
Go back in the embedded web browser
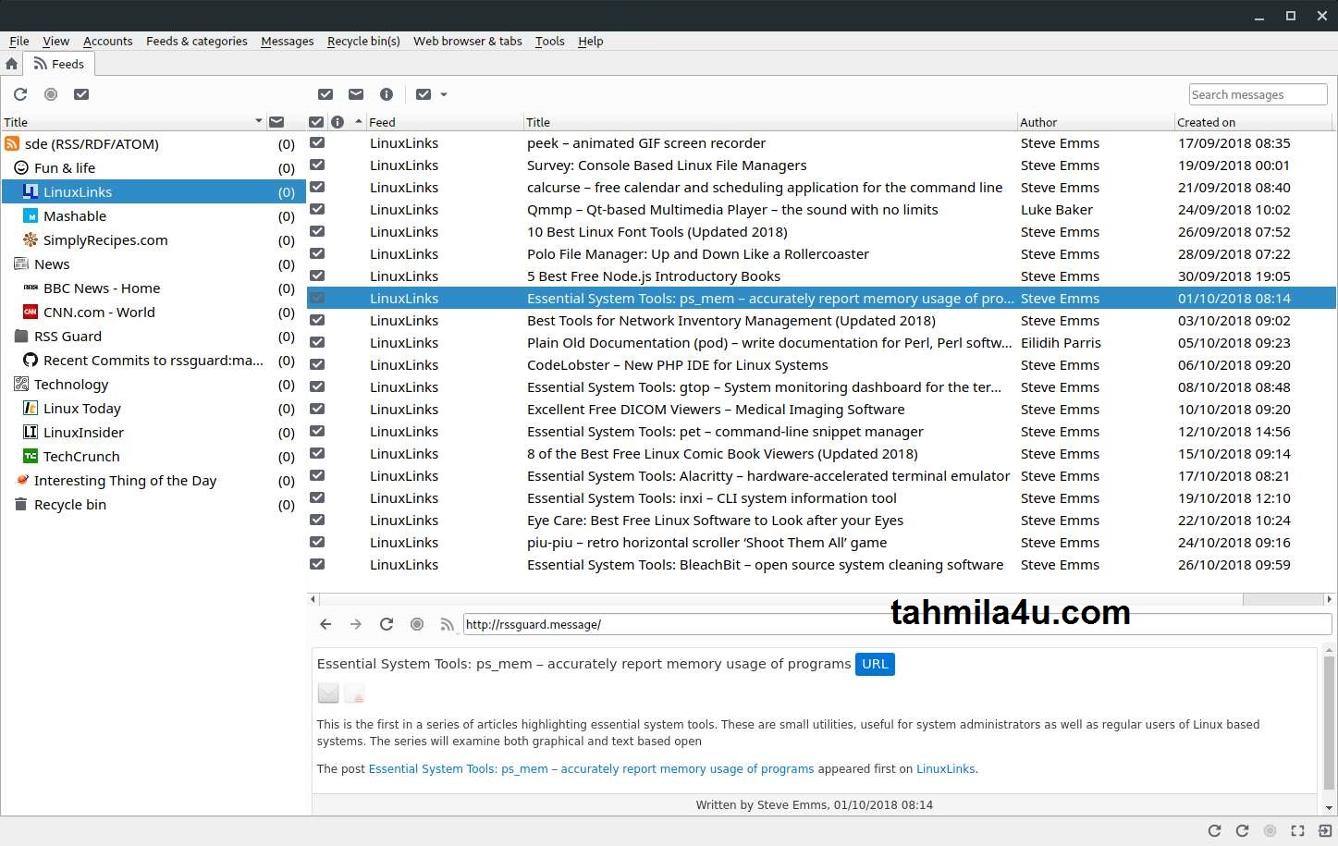[x=325, y=624]
